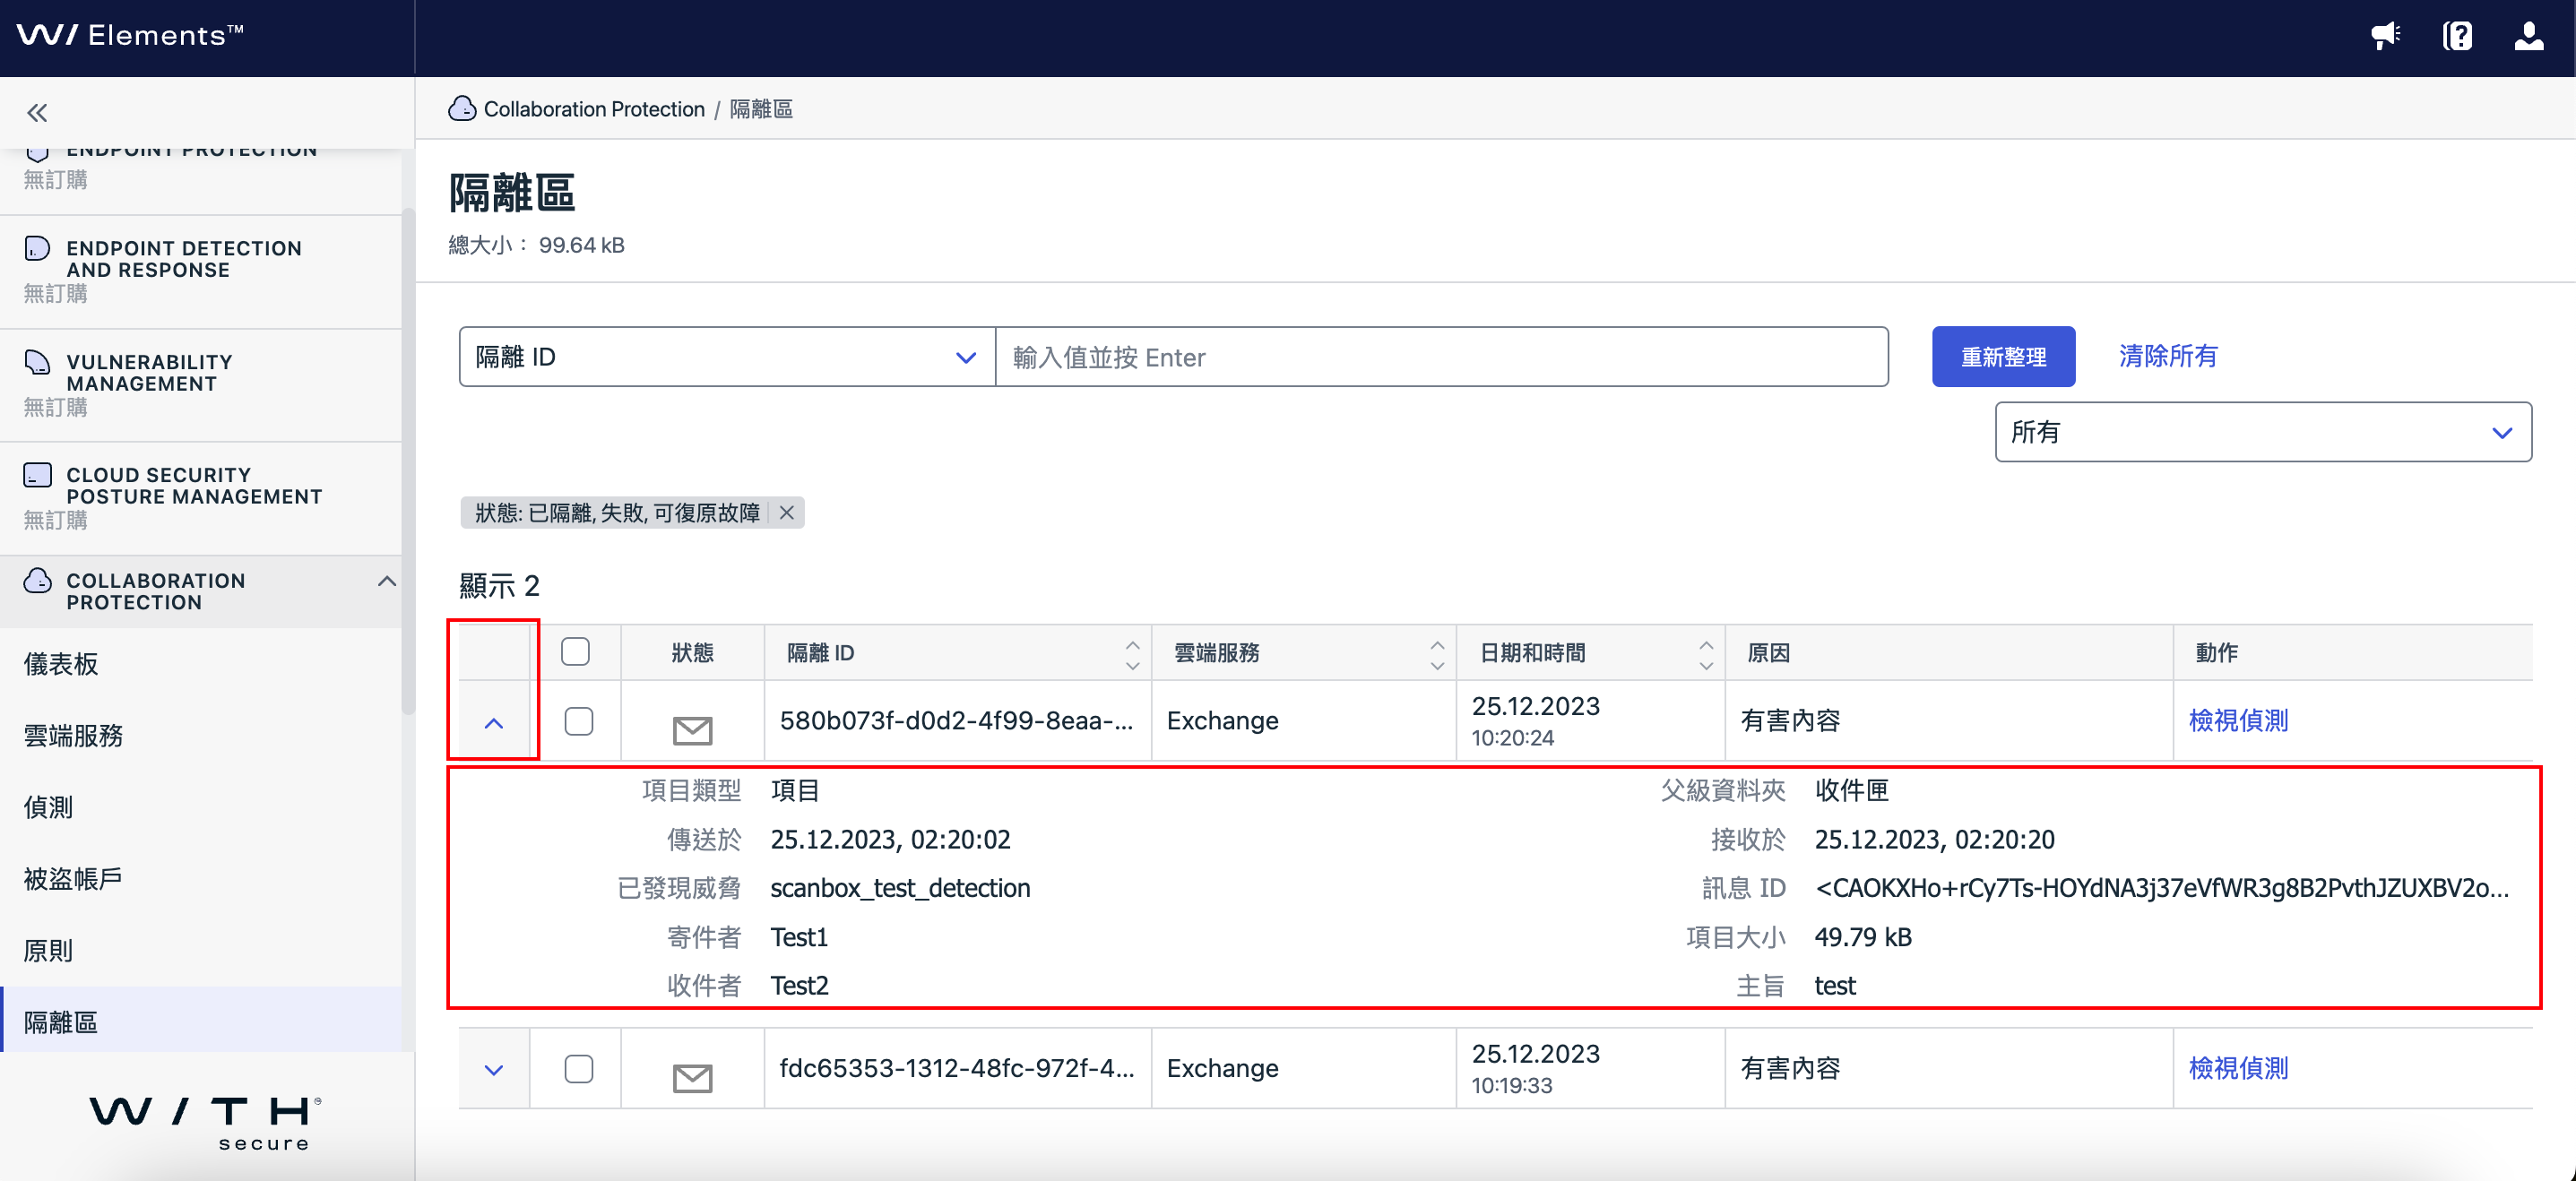
Task: Sort by 日期和時間 column arrows
Action: [x=1706, y=655]
